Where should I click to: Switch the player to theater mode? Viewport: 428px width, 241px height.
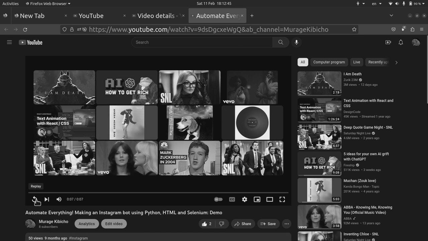pyautogui.click(x=270, y=199)
